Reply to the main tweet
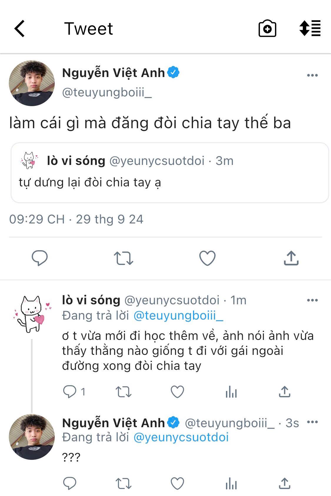Screen dimensions: 331x496 pyautogui.click(x=40, y=258)
